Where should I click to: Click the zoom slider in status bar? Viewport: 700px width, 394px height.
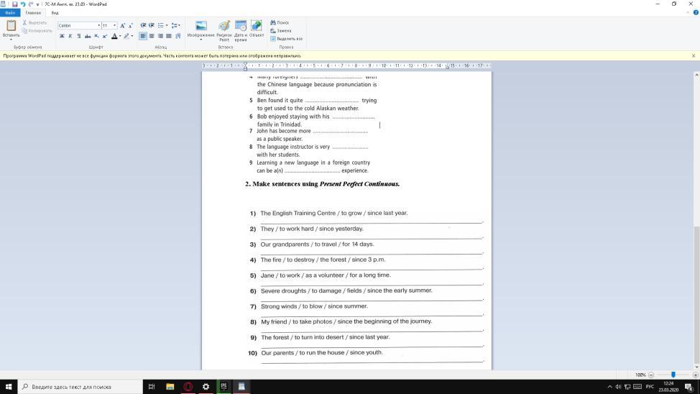673,375
